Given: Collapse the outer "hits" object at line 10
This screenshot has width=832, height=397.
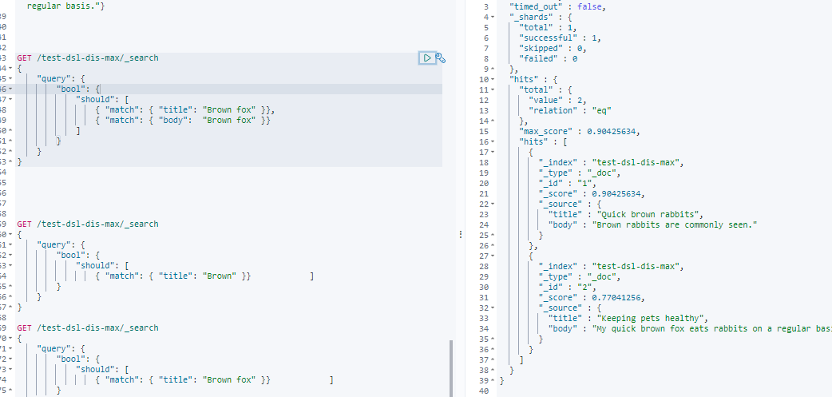Looking at the screenshot, I should click(494, 80).
